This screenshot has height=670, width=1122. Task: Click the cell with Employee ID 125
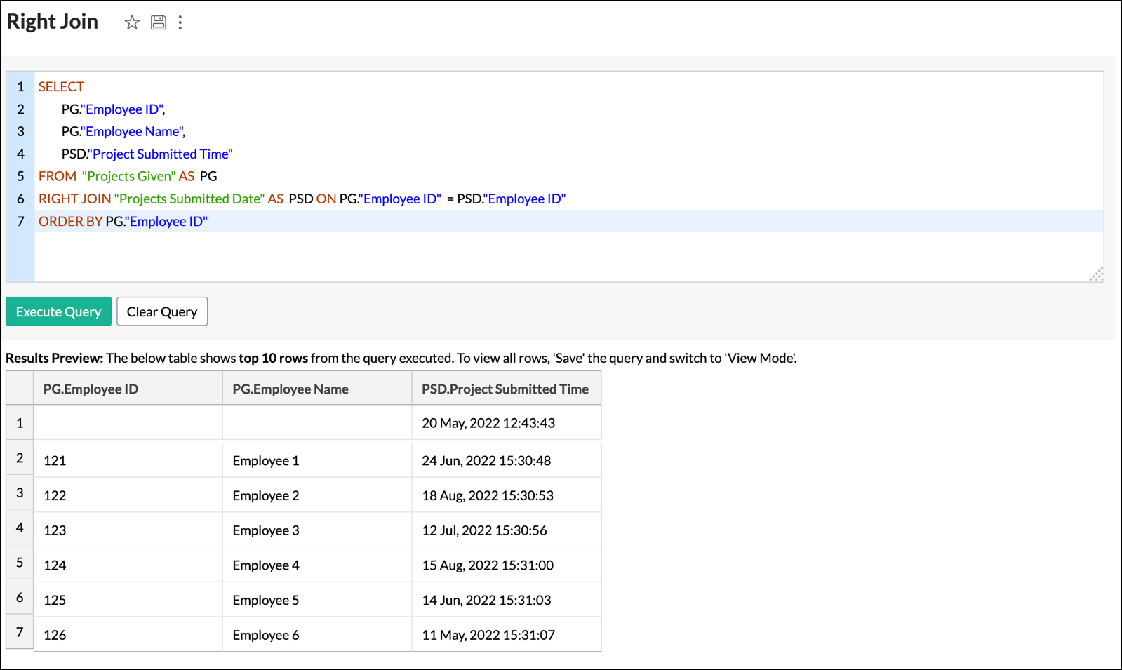pyautogui.click(x=128, y=600)
